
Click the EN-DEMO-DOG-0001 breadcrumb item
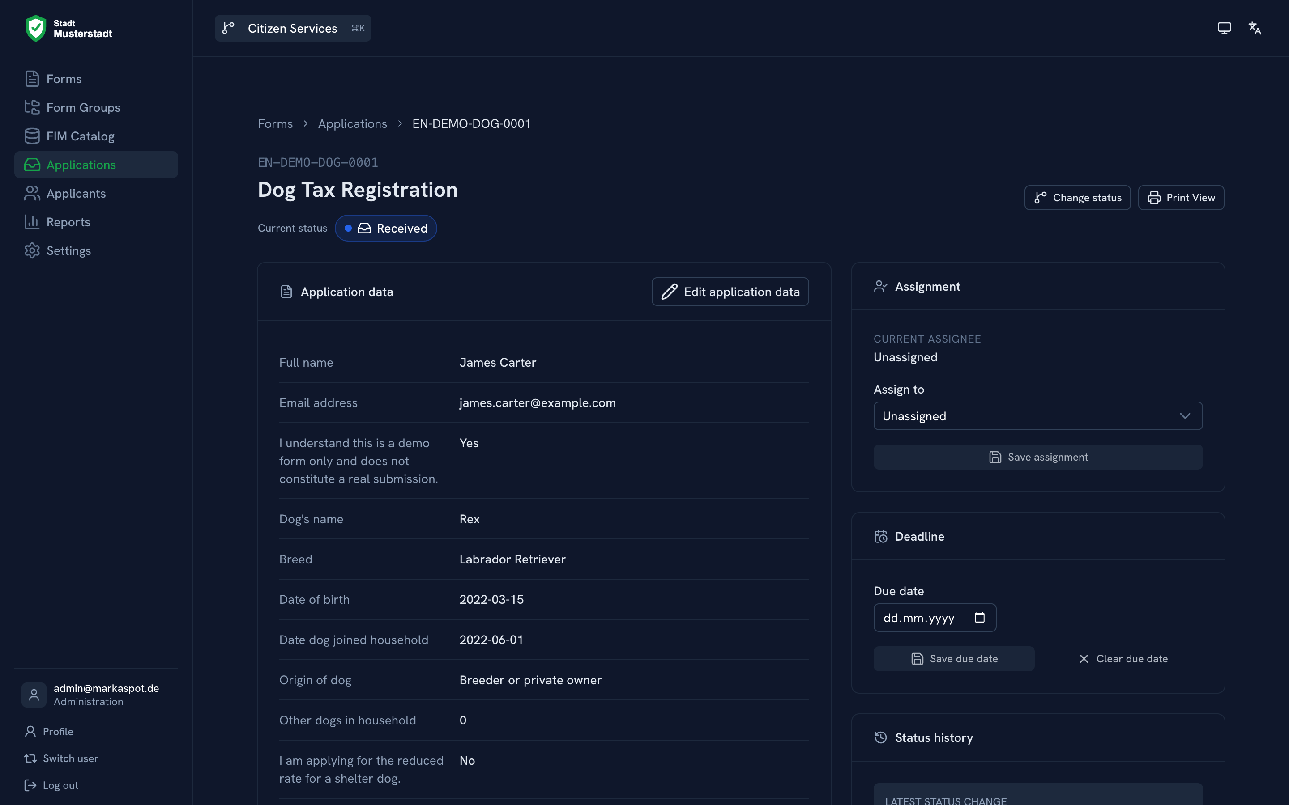471,123
